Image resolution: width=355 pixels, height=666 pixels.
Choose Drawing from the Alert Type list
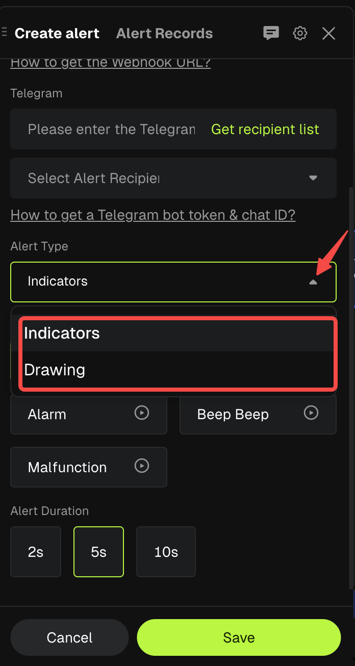pos(55,370)
